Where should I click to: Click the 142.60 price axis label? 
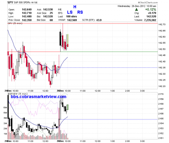click(162, 37)
